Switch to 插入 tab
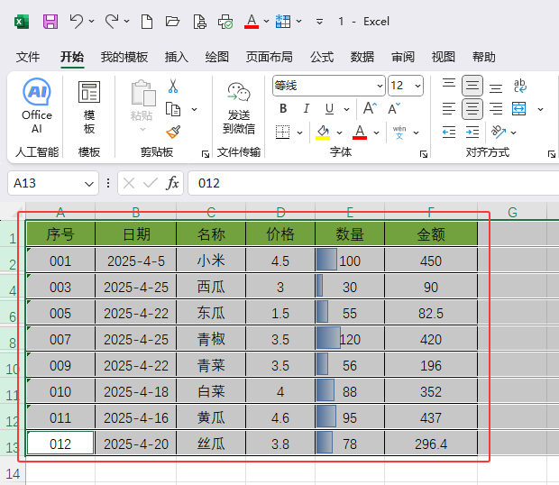Screen dimensions: 559x485 (x=176, y=57)
